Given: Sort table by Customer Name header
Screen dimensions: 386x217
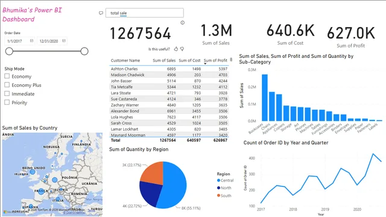Looking at the screenshot, I should [x=125, y=60].
